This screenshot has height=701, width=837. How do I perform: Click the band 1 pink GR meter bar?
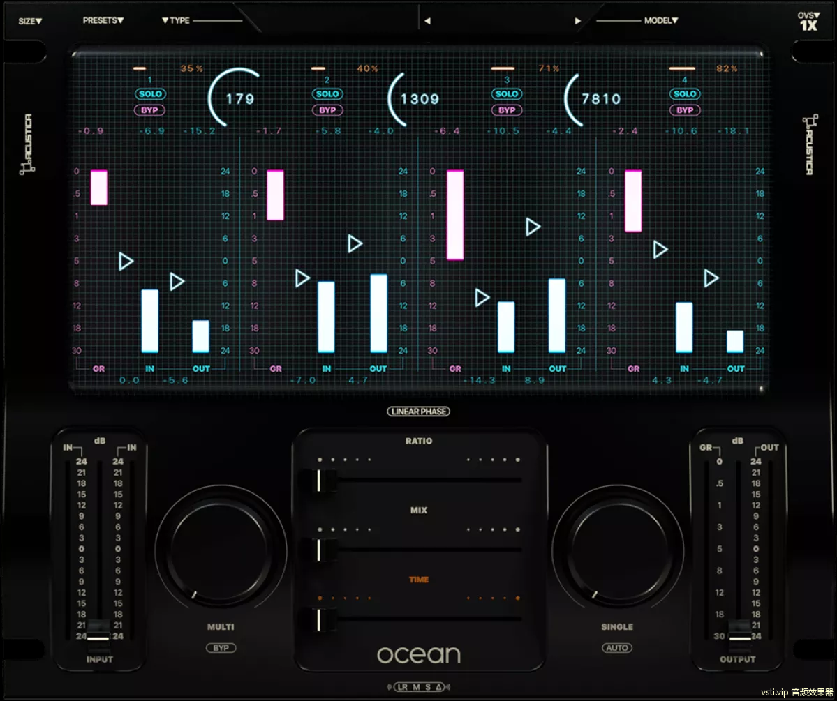[98, 187]
